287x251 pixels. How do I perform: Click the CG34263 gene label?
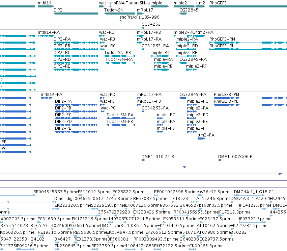click(151, 24)
